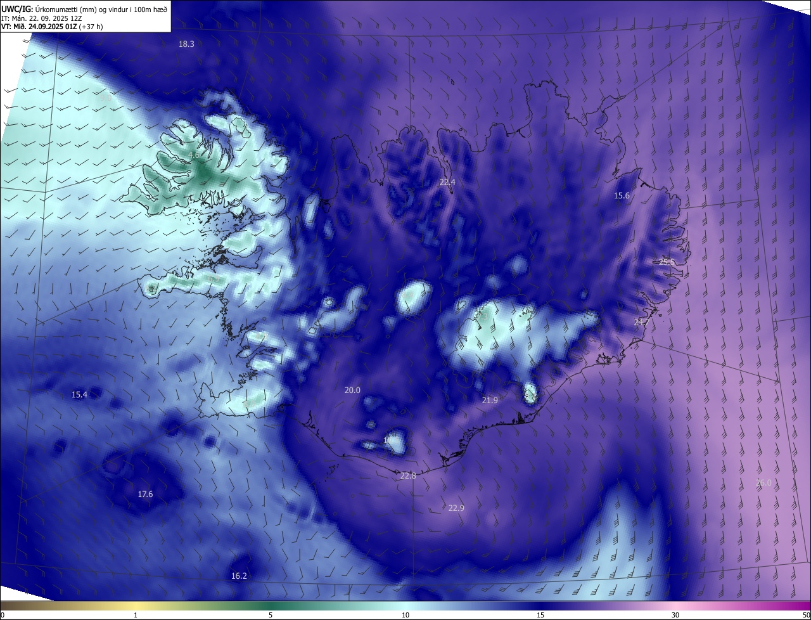Click the 15 tick on the color scale
The height and width of the screenshot is (620, 811).
pos(540,616)
